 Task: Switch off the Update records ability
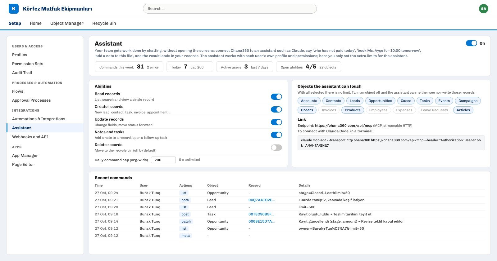276,122
